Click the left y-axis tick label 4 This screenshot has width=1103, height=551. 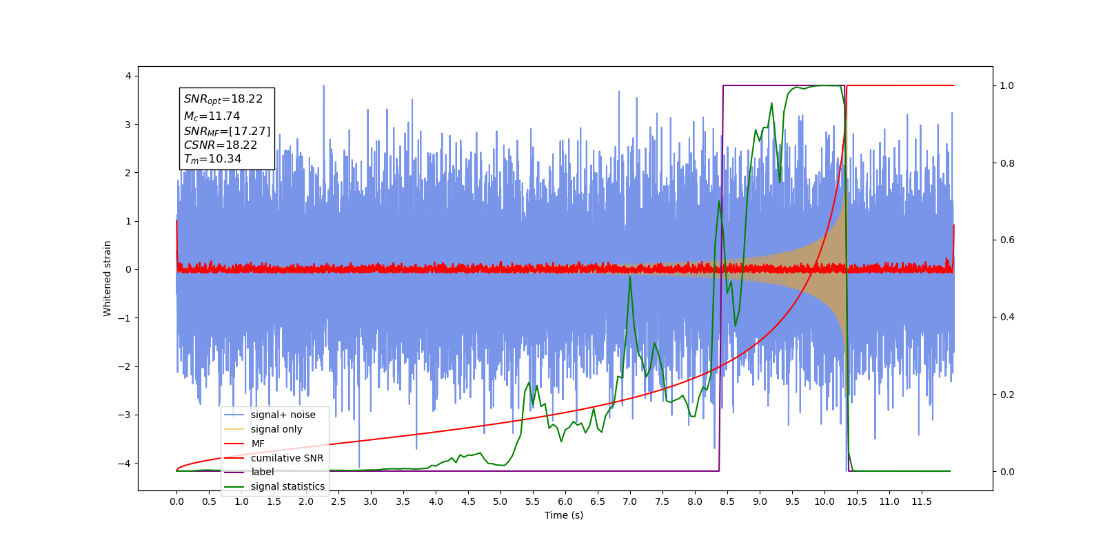pyautogui.click(x=128, y=76)
